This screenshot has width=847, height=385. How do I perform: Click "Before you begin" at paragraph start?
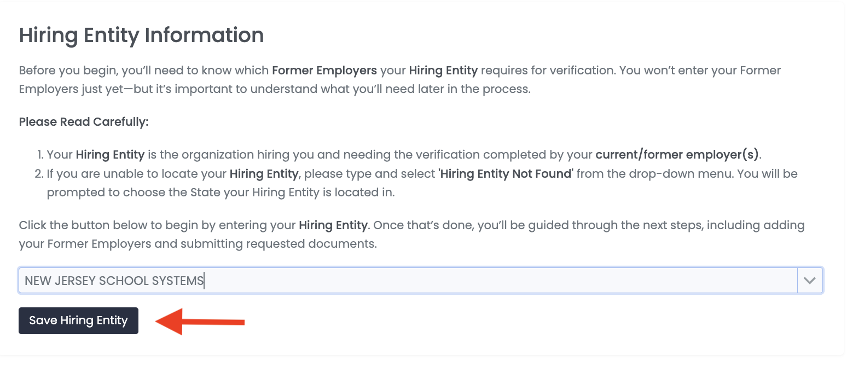tap(60, 71)
